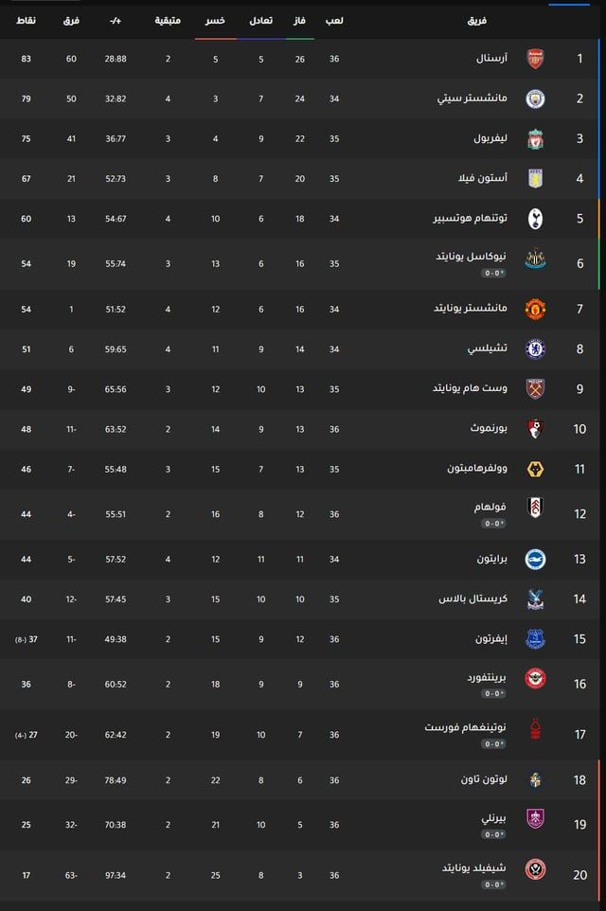
Task: Click the Manchester City crest
Action: click(x=536, y=98)
